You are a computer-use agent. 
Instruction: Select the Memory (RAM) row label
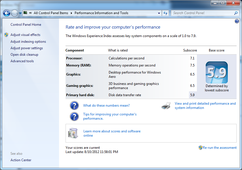(x=79, y=65)
